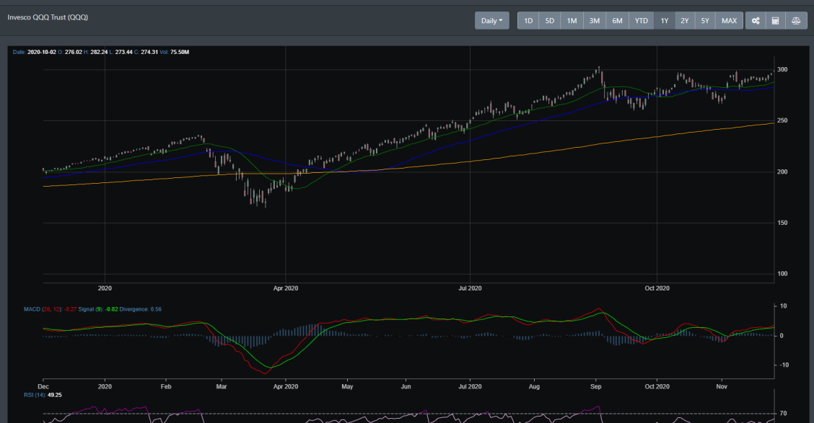The width and height of the screenshot is (814, 423).
Task: Click the 2020 label under the price chart
Action: point(105,288)
